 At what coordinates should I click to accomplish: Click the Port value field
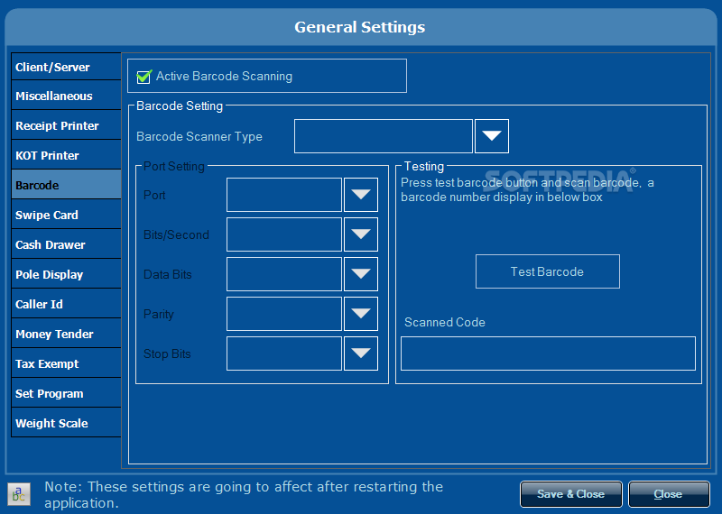pos(284,195)
